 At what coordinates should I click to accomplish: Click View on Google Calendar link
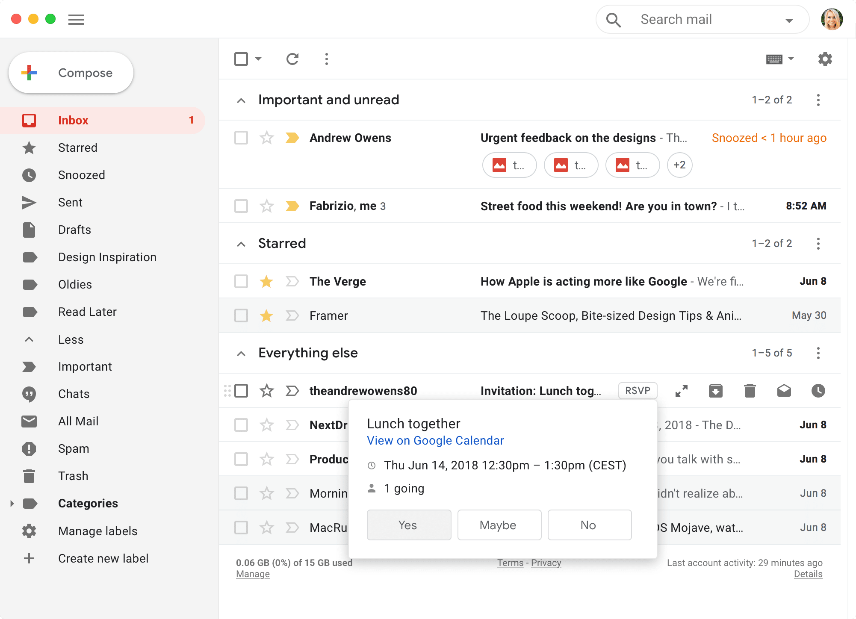tap(435, 440)
